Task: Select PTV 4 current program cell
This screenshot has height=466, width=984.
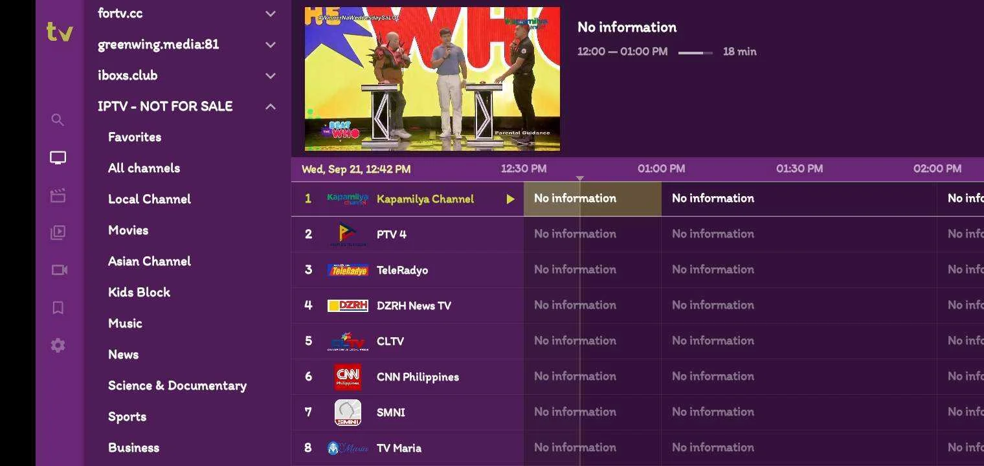Action: [592, 234]
